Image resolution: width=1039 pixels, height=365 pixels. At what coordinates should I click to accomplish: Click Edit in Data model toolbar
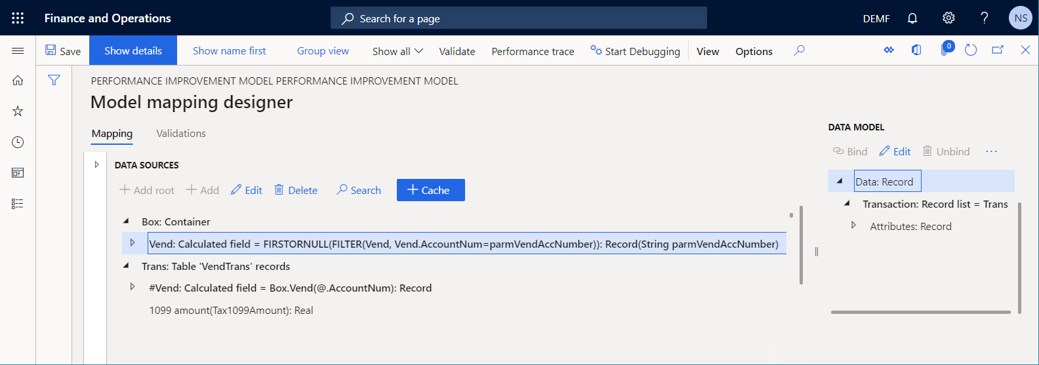(895, 151)
